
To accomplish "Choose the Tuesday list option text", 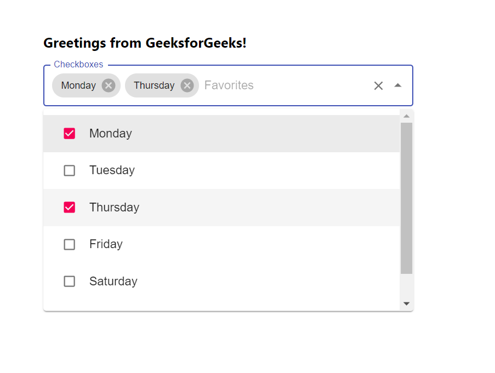I will pos(112,170).
